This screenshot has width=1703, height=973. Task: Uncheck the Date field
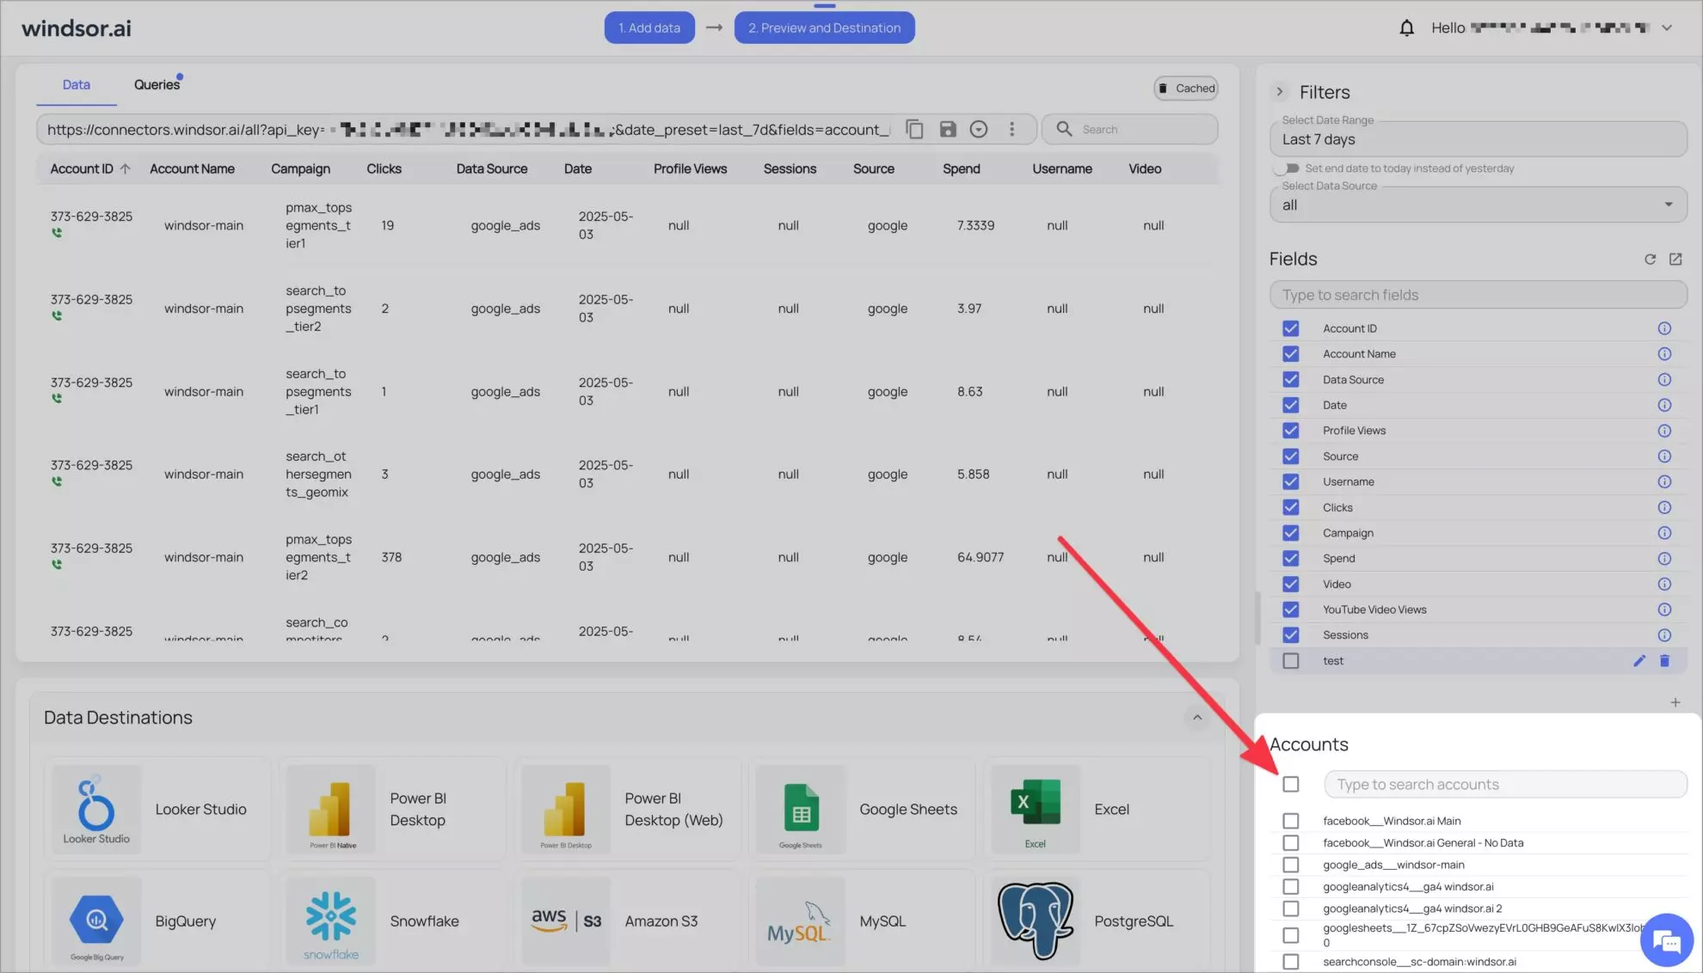point(1290,405)
